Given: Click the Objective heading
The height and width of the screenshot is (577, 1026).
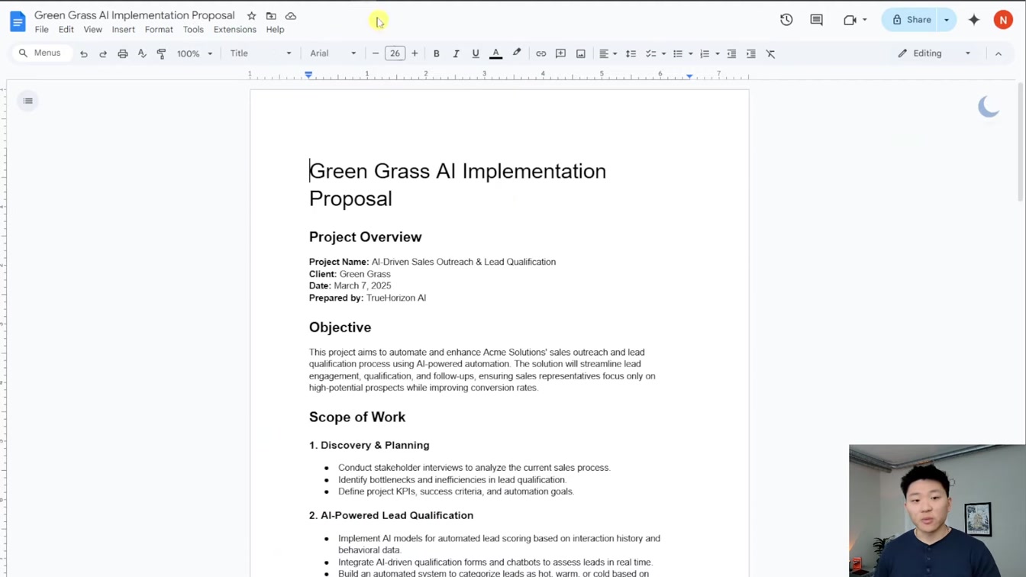Looking at the screenshot, I should click(x=340, y=327).
